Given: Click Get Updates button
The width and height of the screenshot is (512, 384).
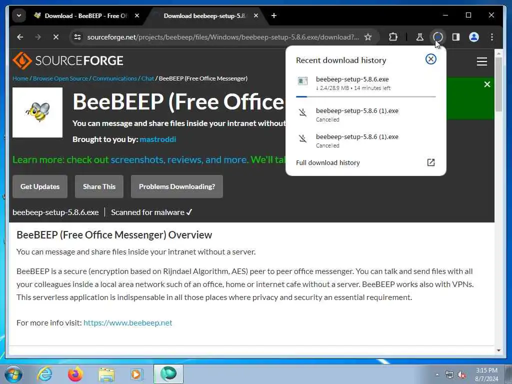Looking at the screenshot, I should pos(40,186).
